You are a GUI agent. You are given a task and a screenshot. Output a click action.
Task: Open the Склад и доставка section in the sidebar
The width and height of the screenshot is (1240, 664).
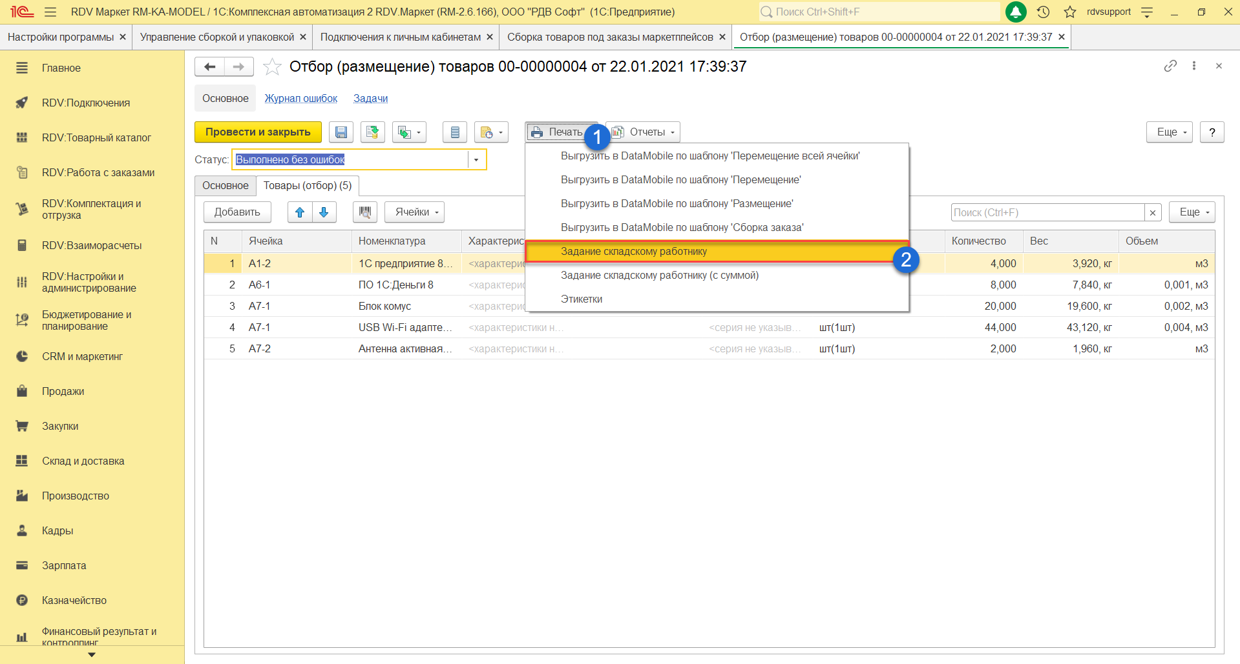83,461
